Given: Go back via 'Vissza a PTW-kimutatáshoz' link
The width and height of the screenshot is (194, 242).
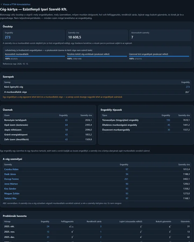Looking at the screenshot, I should pos(17,4).
